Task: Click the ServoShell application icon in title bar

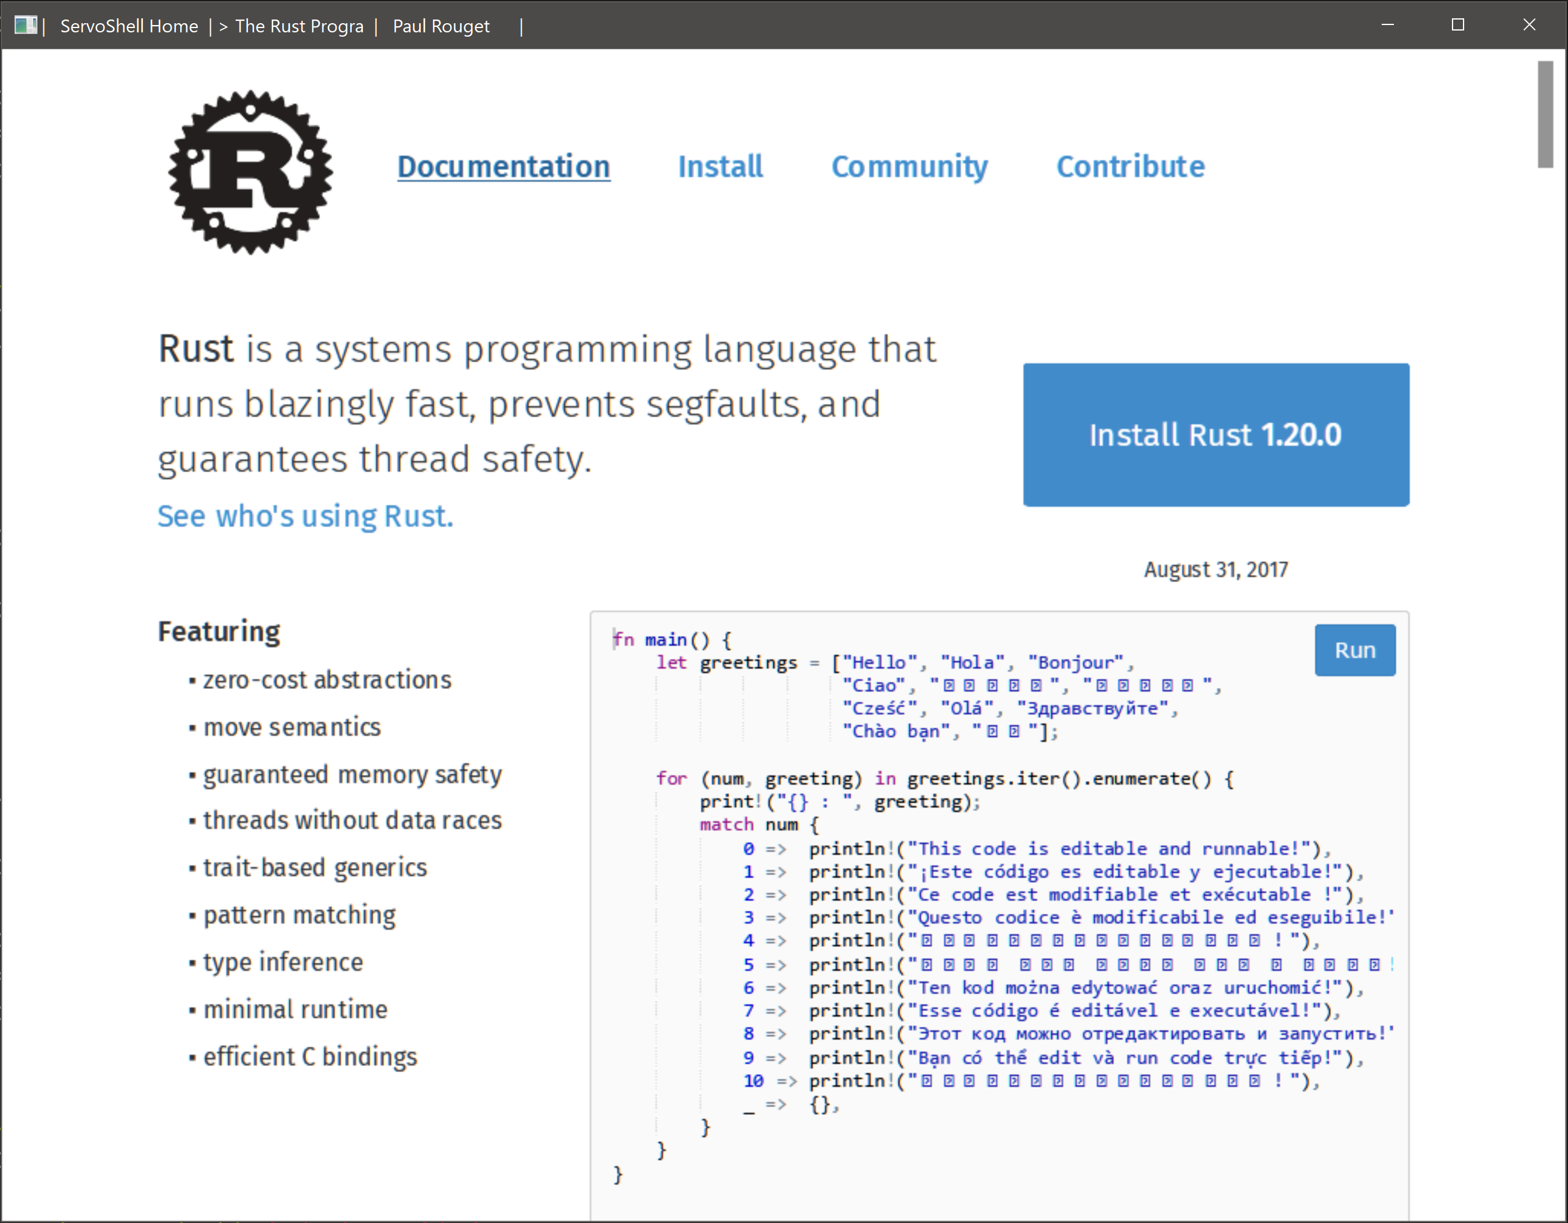Action: point(27,25)
